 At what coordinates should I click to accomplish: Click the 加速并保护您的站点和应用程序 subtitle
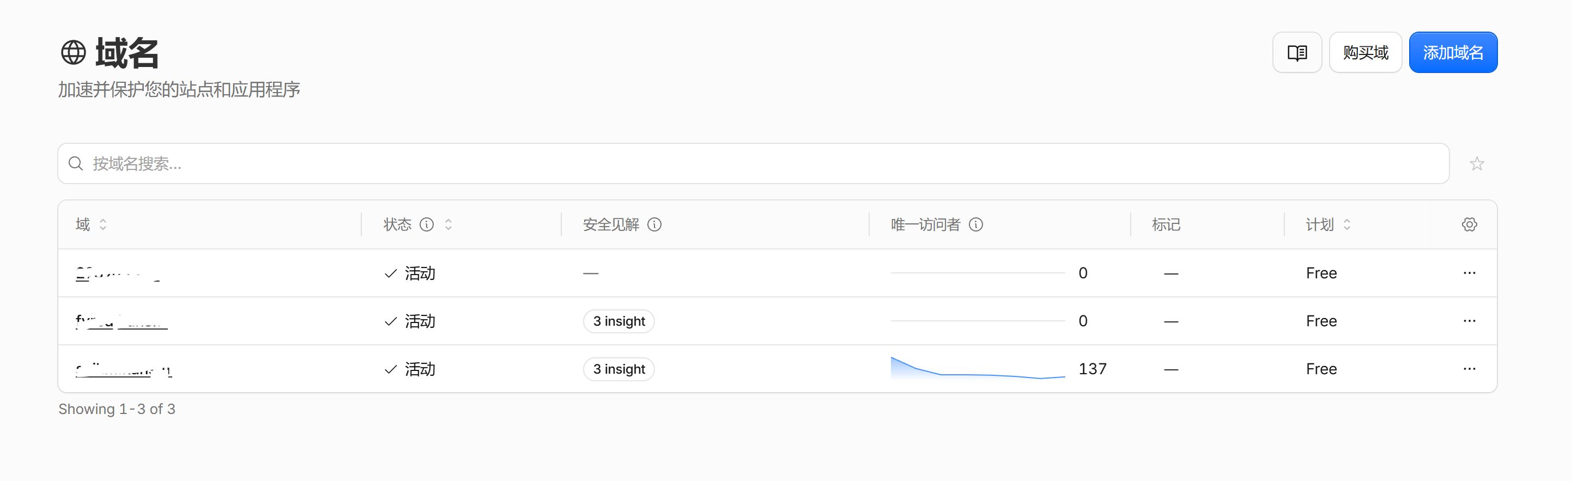[179, 90]
